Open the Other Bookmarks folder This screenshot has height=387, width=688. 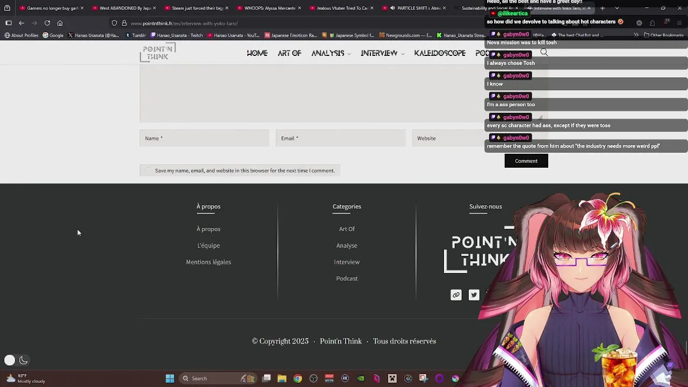pos(663,35)
